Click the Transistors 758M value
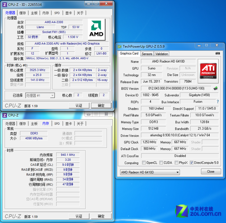The width and height of the screenshot is (226, 223). point(188,82)
